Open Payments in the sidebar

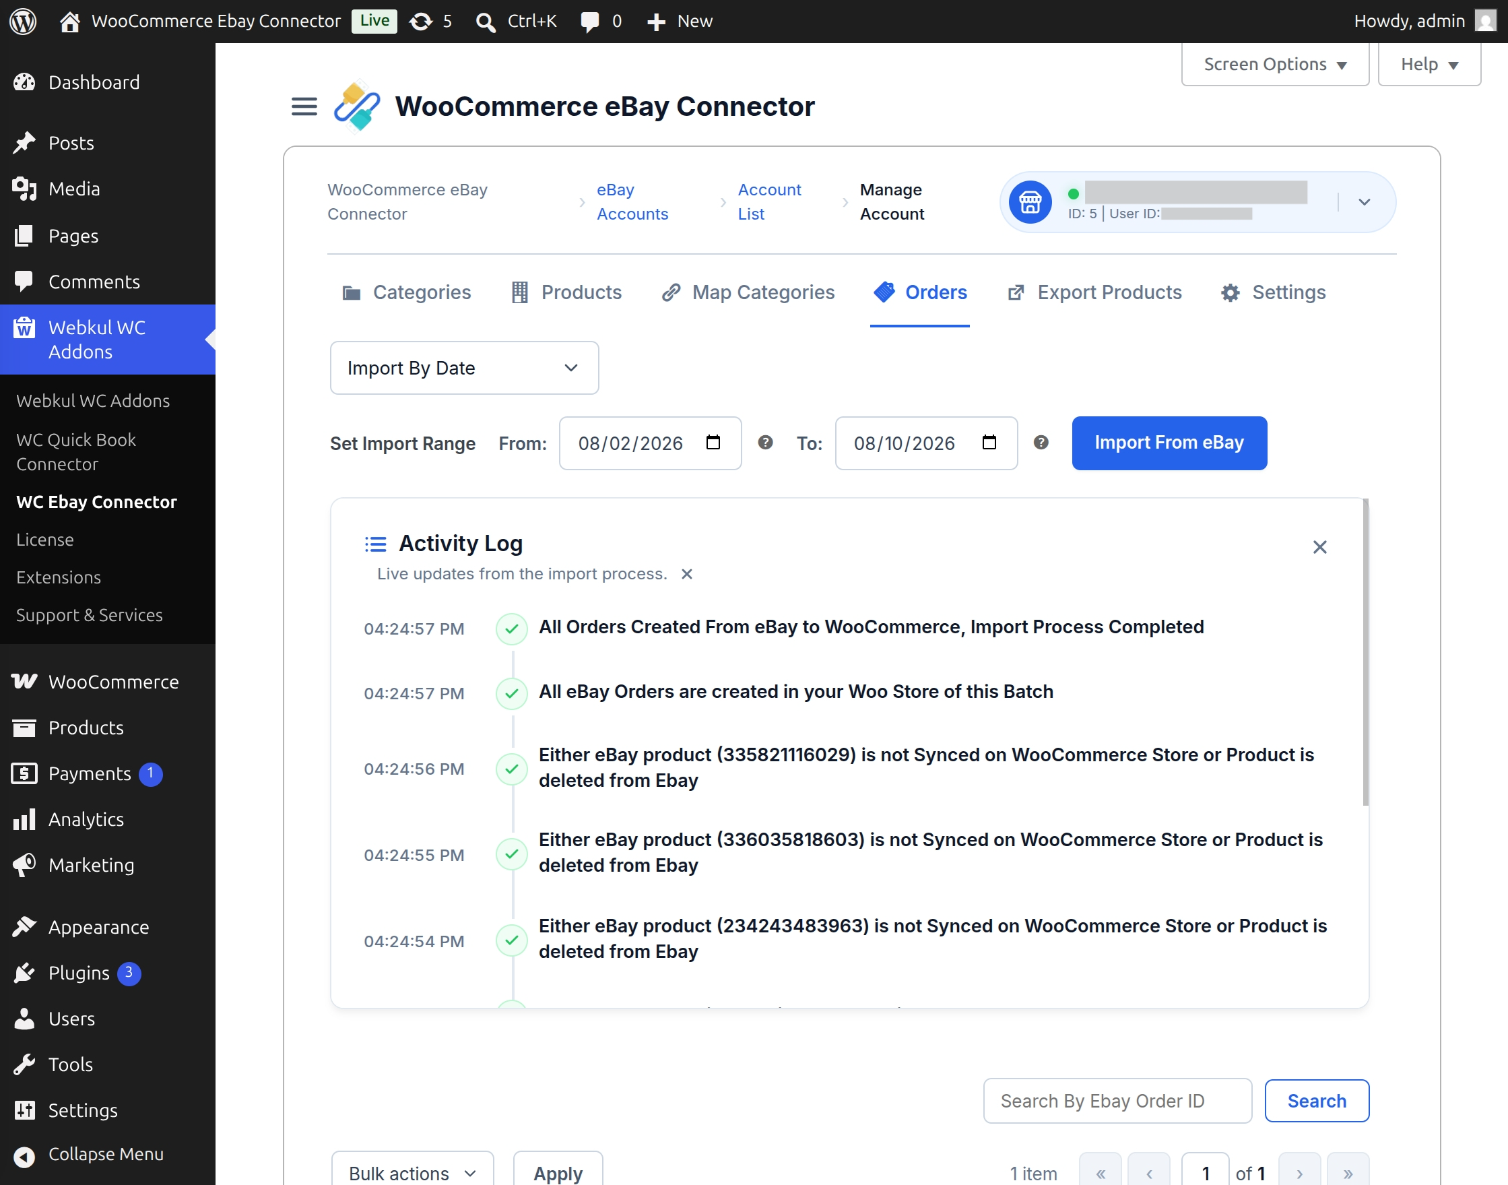click(x=89, y=773)
